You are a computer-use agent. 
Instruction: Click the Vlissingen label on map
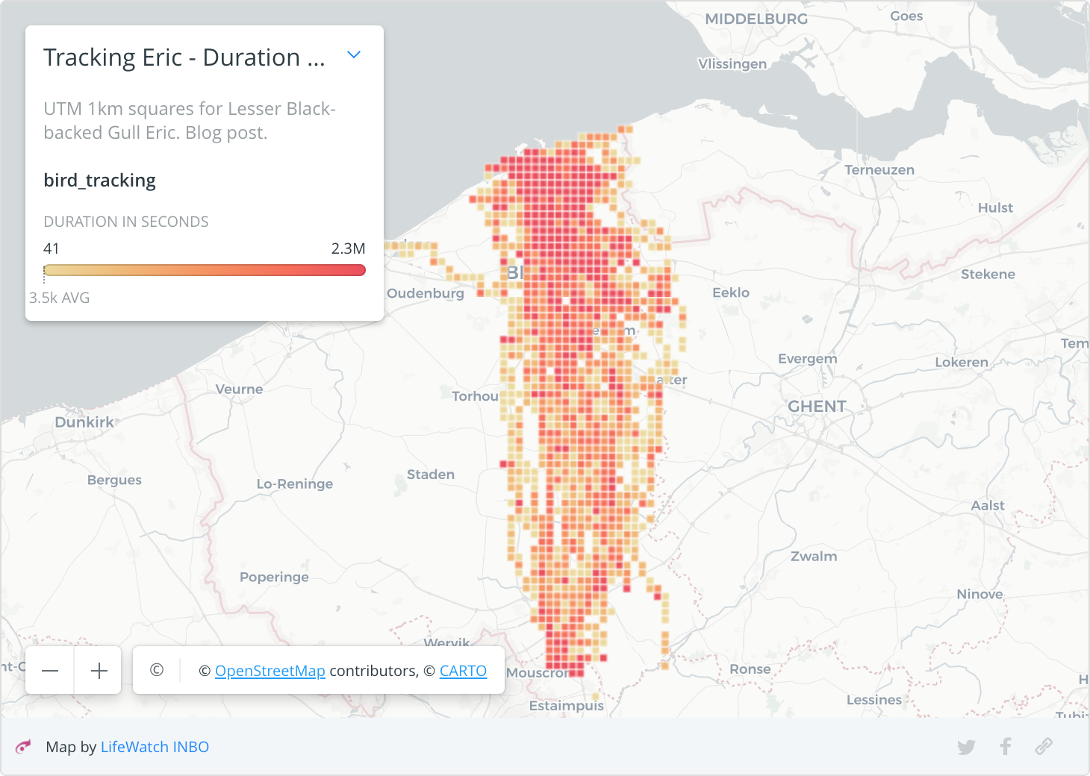(x=732, y=63)
